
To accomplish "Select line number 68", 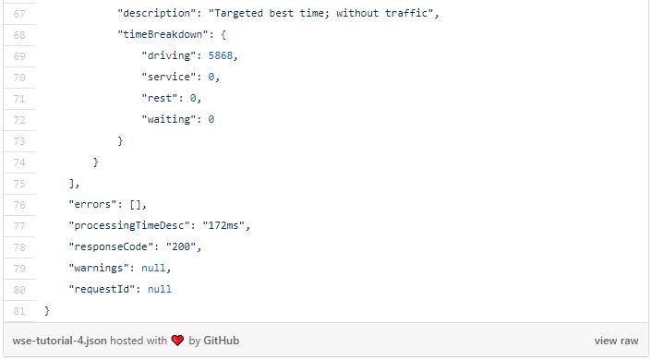I will pyautogui.click(x=19, y=35).
